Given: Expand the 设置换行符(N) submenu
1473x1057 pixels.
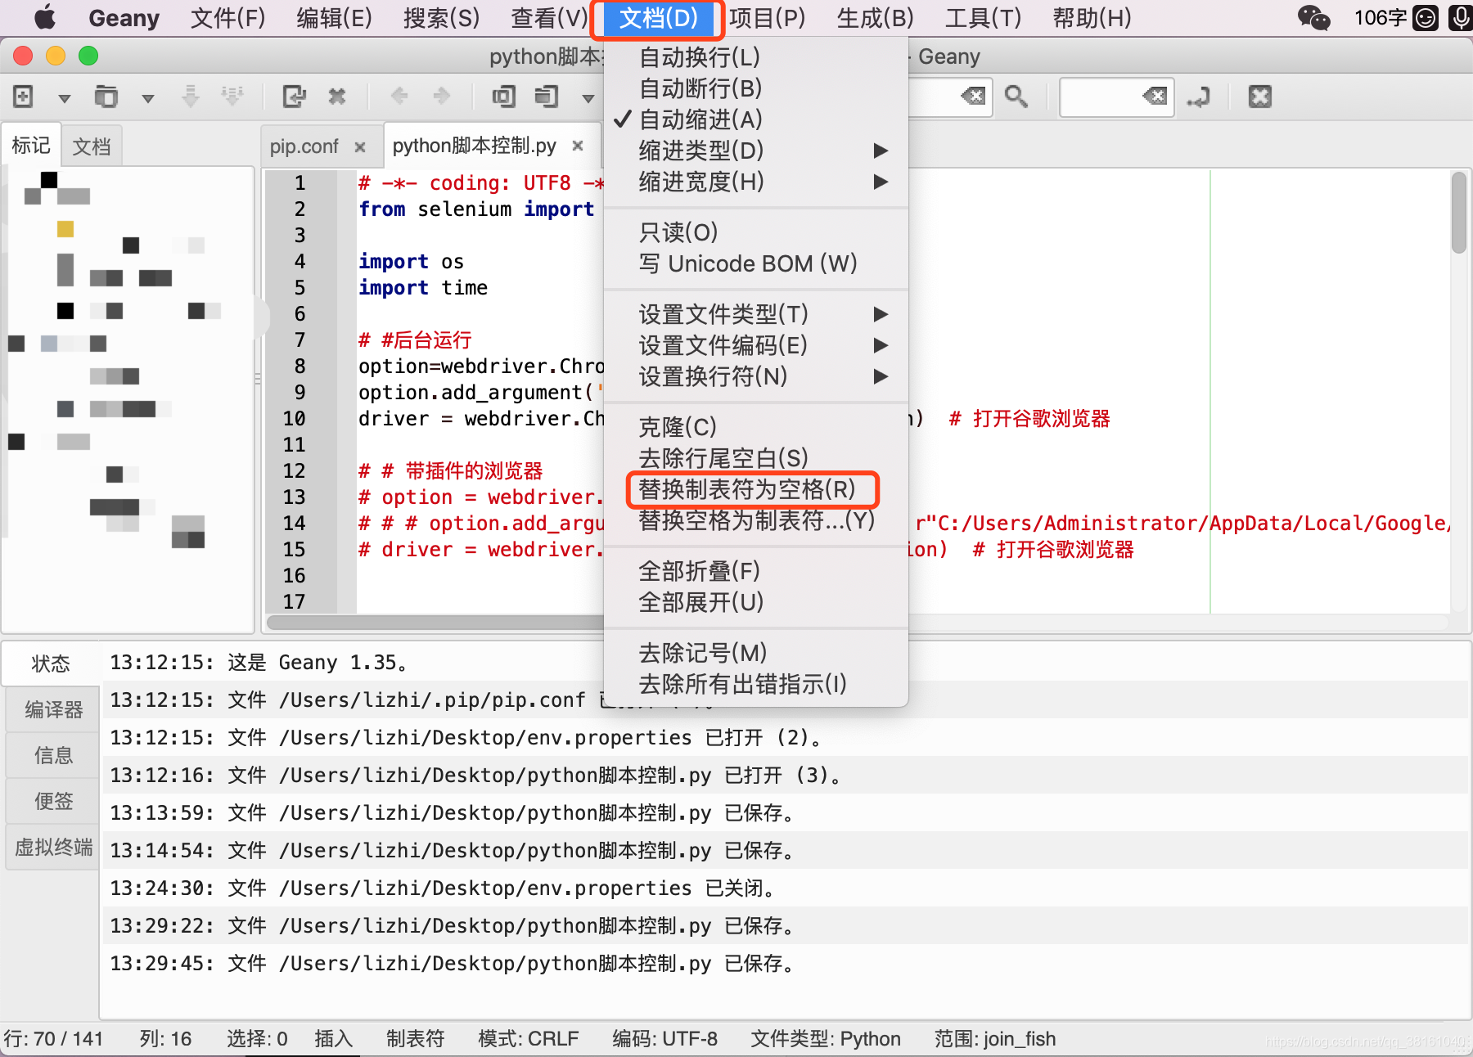Looking at the screenshot, I should coord(755,376).
